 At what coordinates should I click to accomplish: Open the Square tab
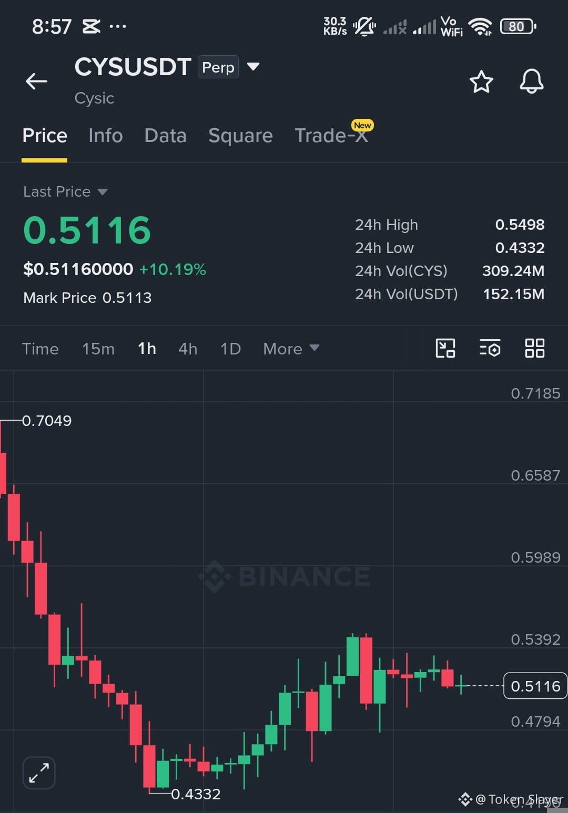point(240,136)
